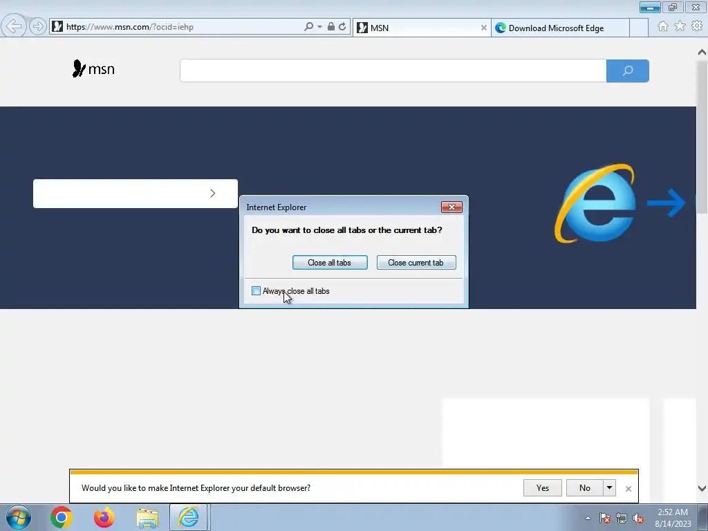This screenshot has width=708, height=531.
Task: Close the Internet Explorer dialog with red X
Action: point(451,207)
